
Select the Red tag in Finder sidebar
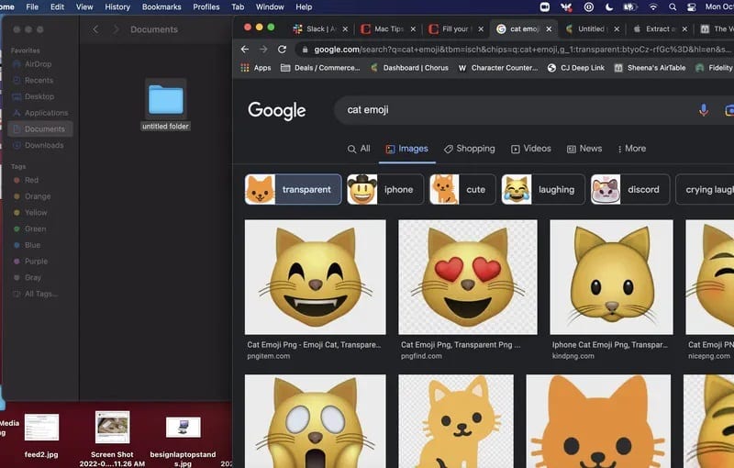[x=31, y=181]
